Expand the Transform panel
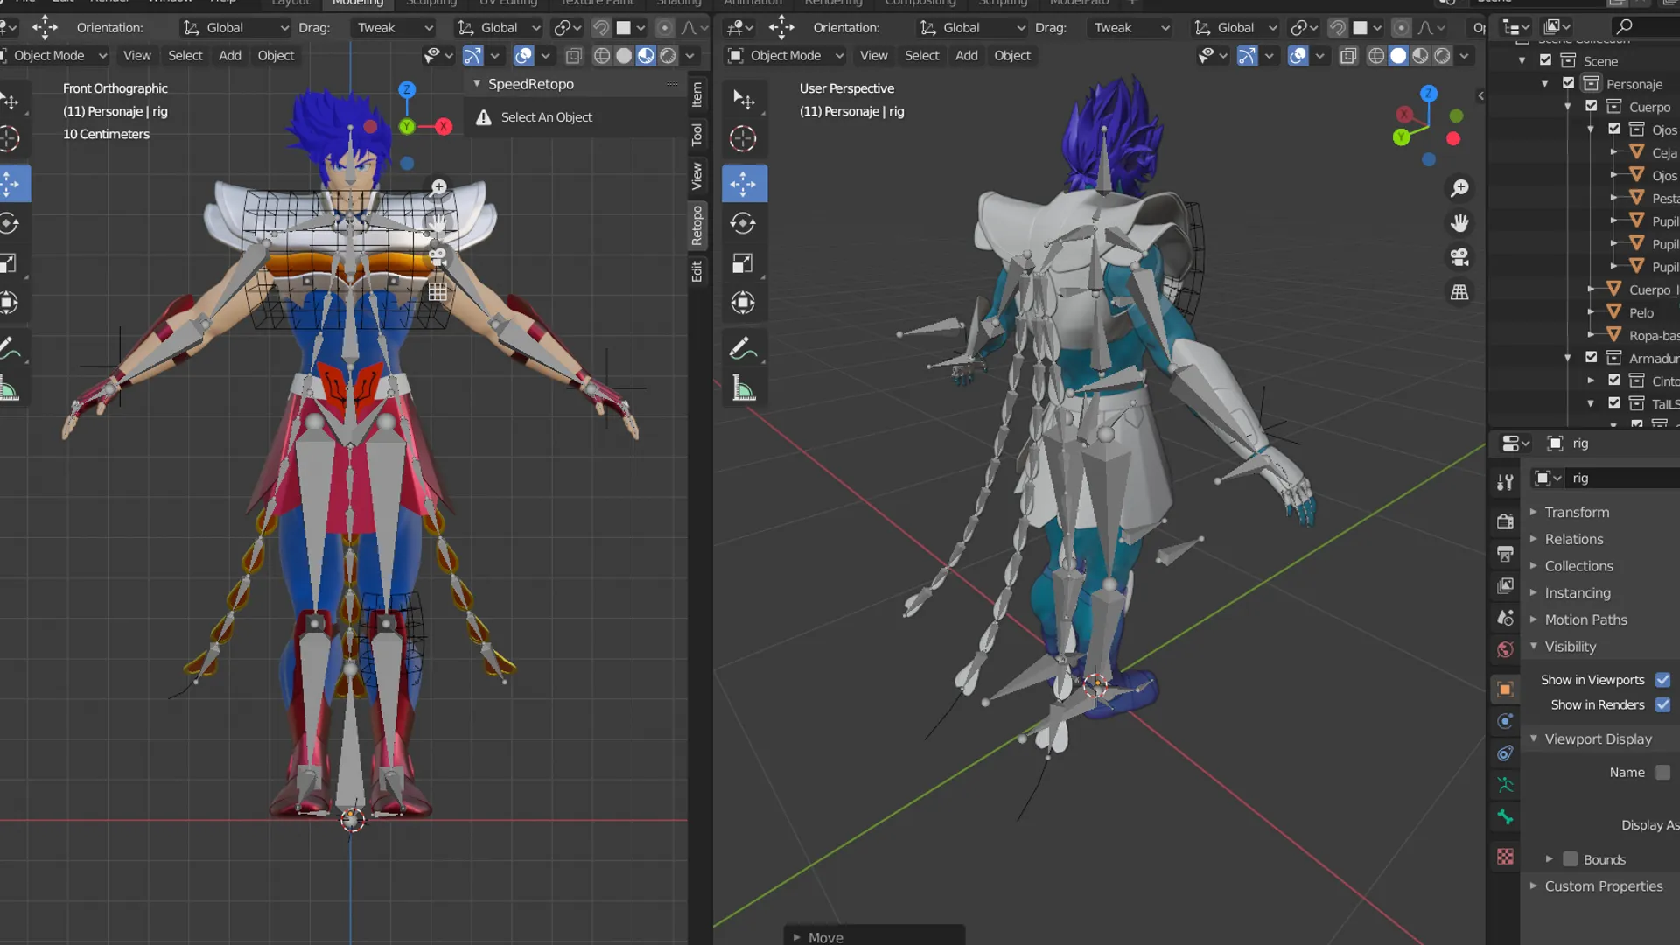This screenshot has width=1680, height=945. [x=1577, y=512]
